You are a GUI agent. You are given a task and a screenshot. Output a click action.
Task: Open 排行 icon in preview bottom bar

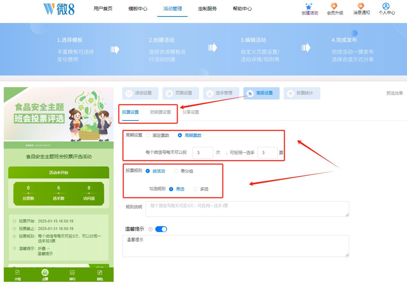pos(72,273)
